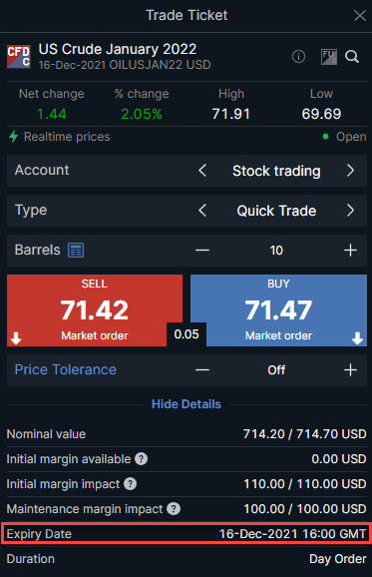This screenshot has height=577, width=372.
Task: Decrease the Price Tolerance value
Action: [202, 369]
